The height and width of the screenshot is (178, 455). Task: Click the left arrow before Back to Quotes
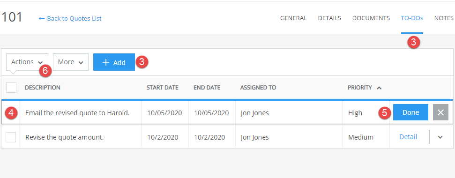[42, 19]
